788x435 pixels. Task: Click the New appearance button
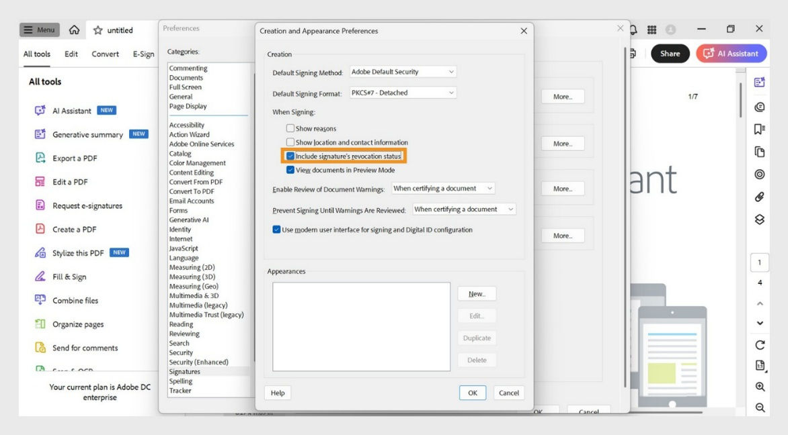477,293
